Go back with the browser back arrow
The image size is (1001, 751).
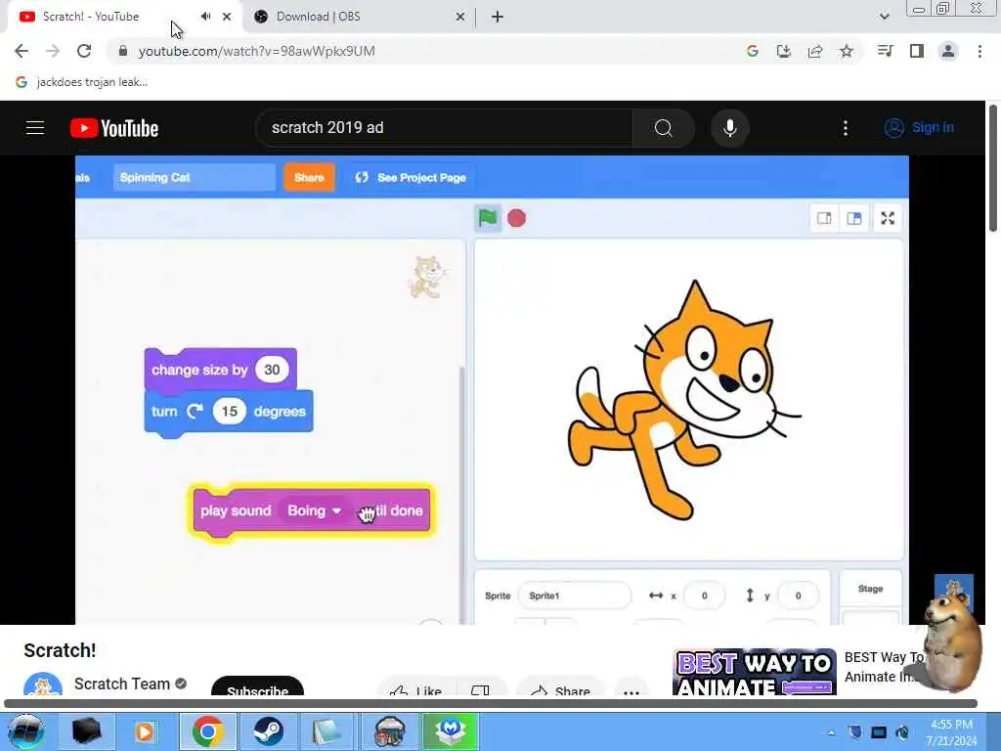22,51
